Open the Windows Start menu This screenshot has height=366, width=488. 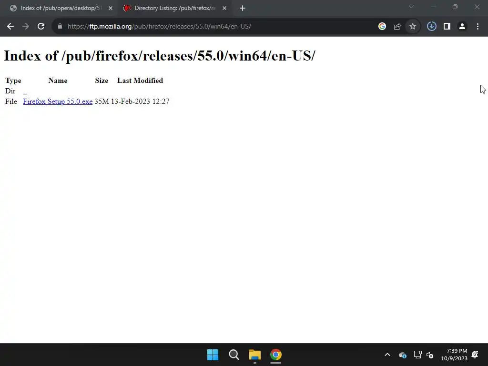pyautogui.click(x=213, y=355)
